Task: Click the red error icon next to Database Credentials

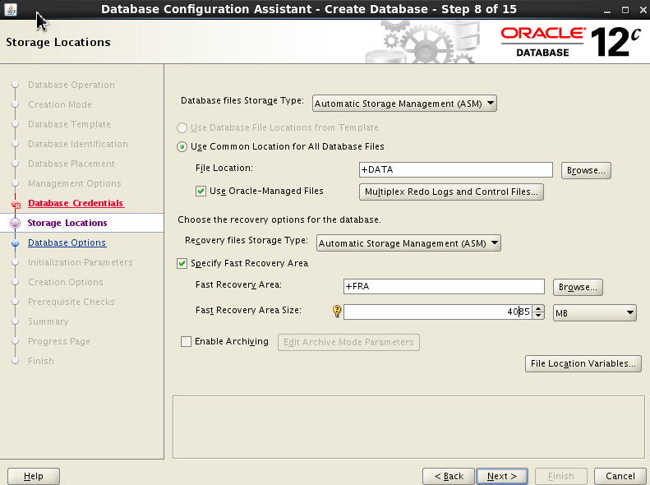Action: point(16,204)
